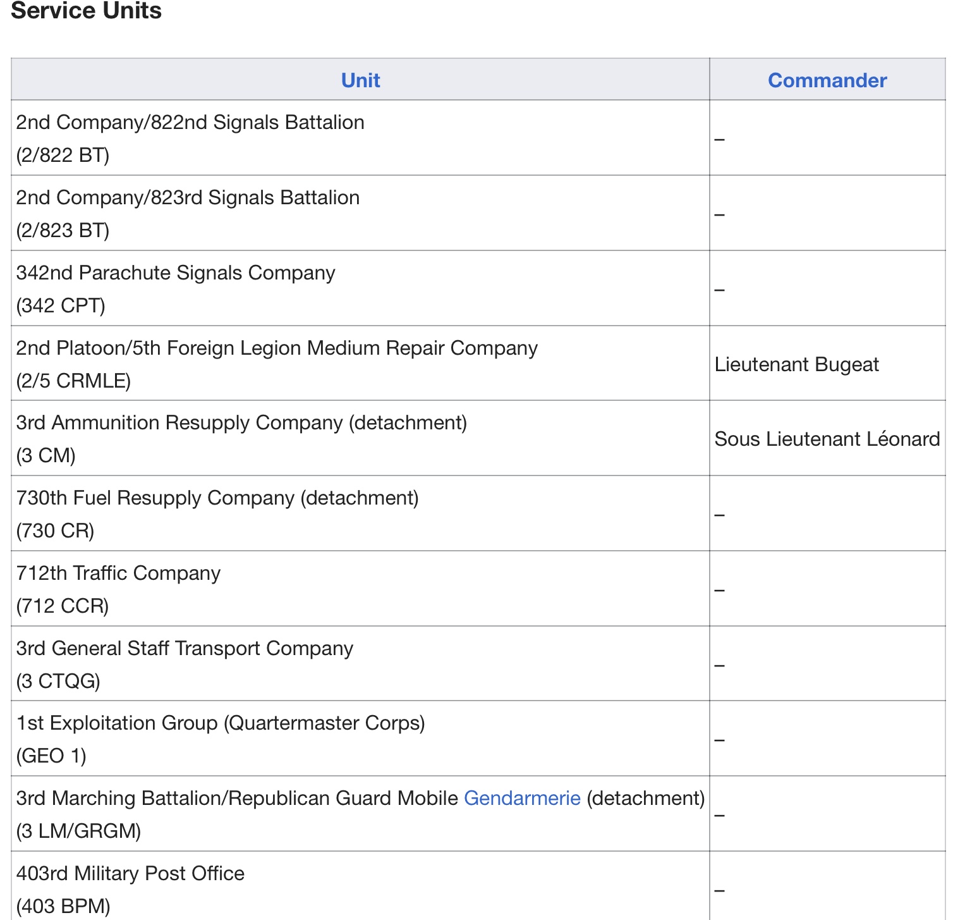Viewport: 953px width, 920px height.
Task: Select '3rd General Staff Transport Company' text
Action: (185, 648)
